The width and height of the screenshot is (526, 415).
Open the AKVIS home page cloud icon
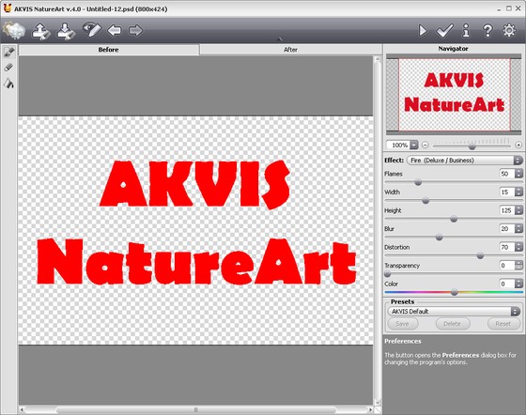pos(14,30)
